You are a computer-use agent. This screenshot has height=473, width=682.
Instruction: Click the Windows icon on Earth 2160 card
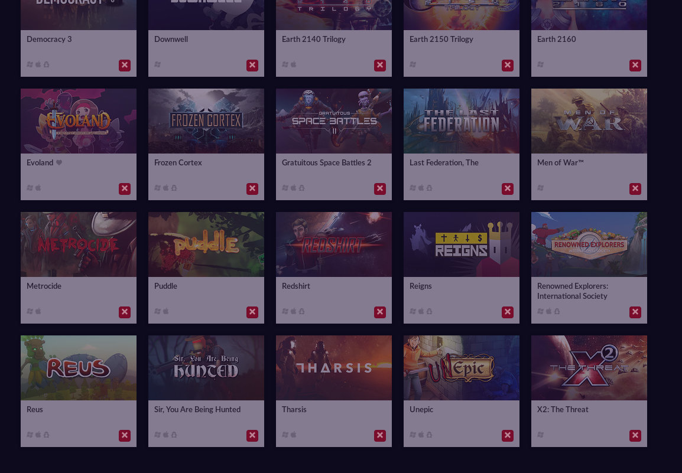pos(540,64)
